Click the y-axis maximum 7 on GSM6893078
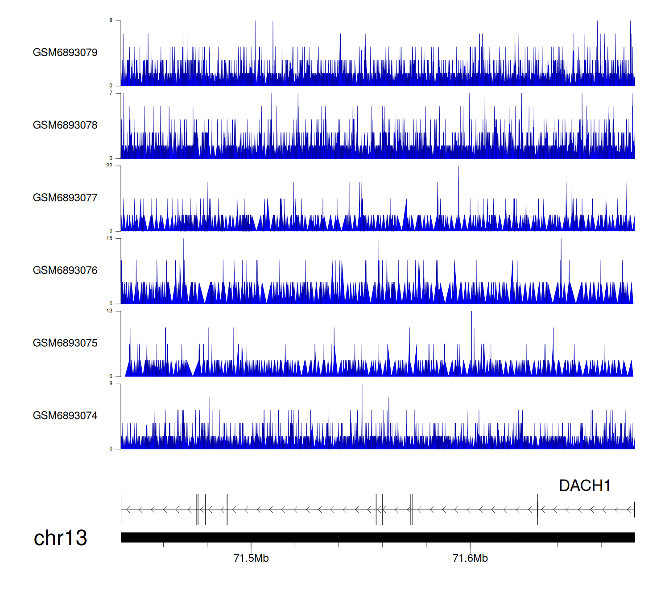This screenshot has width=669, height=589. click(111, 93)
